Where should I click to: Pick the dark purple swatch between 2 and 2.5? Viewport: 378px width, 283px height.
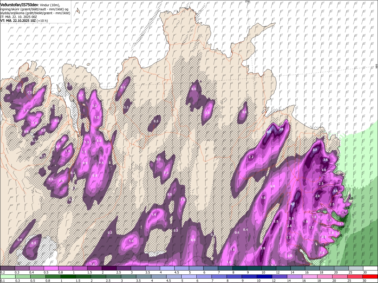click(109, 268)
